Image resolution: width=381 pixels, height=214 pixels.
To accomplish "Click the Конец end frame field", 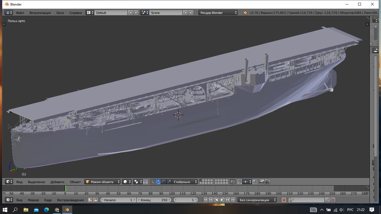I will coord(154,200).
